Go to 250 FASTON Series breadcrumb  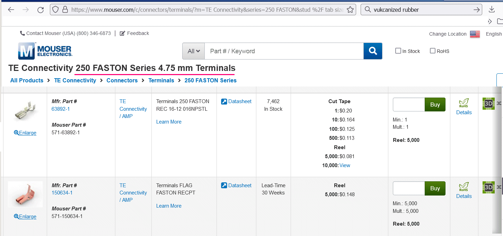click(211, 80)
